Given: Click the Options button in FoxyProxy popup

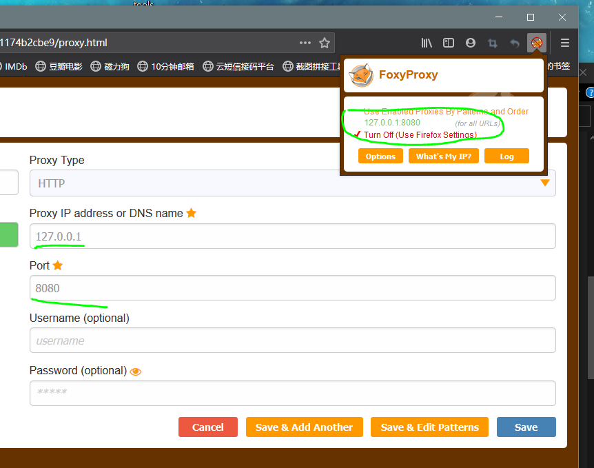Looking at the screenshot, I should [380, 156].
